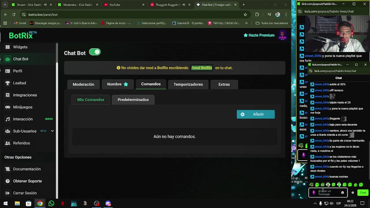Open the Integraciones grid icon

coord(8,95)
